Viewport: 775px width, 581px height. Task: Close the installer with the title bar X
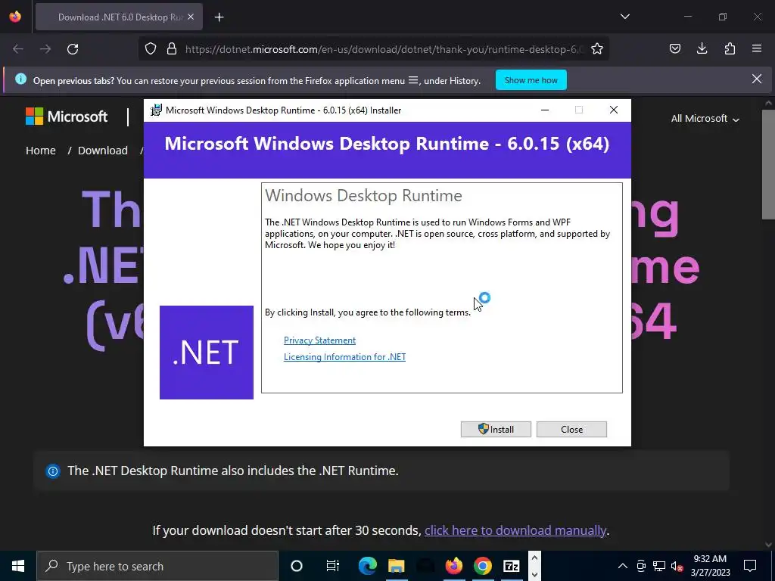tap(613, 110)
